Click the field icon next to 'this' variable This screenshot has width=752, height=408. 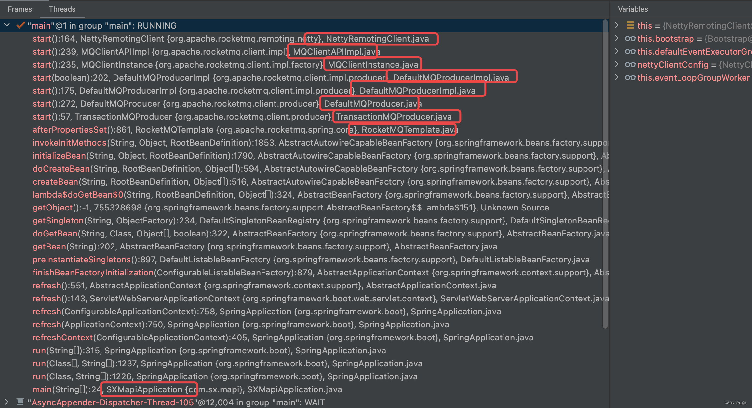coord(630,25)
